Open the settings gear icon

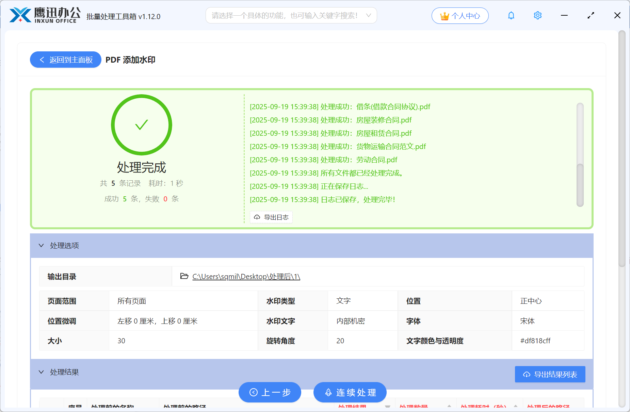click(537, 15)
